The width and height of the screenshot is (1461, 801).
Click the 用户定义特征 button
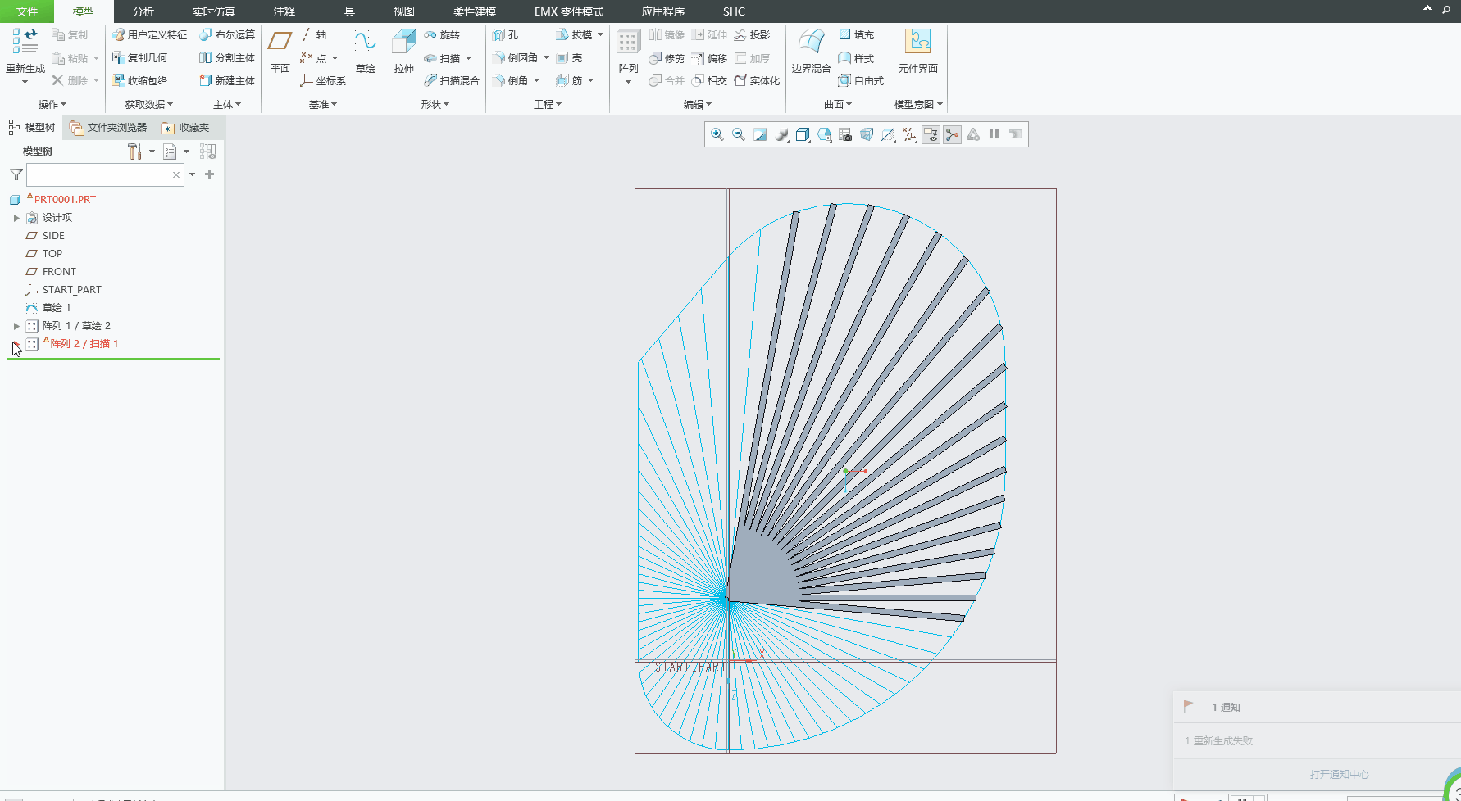[149, 35]
